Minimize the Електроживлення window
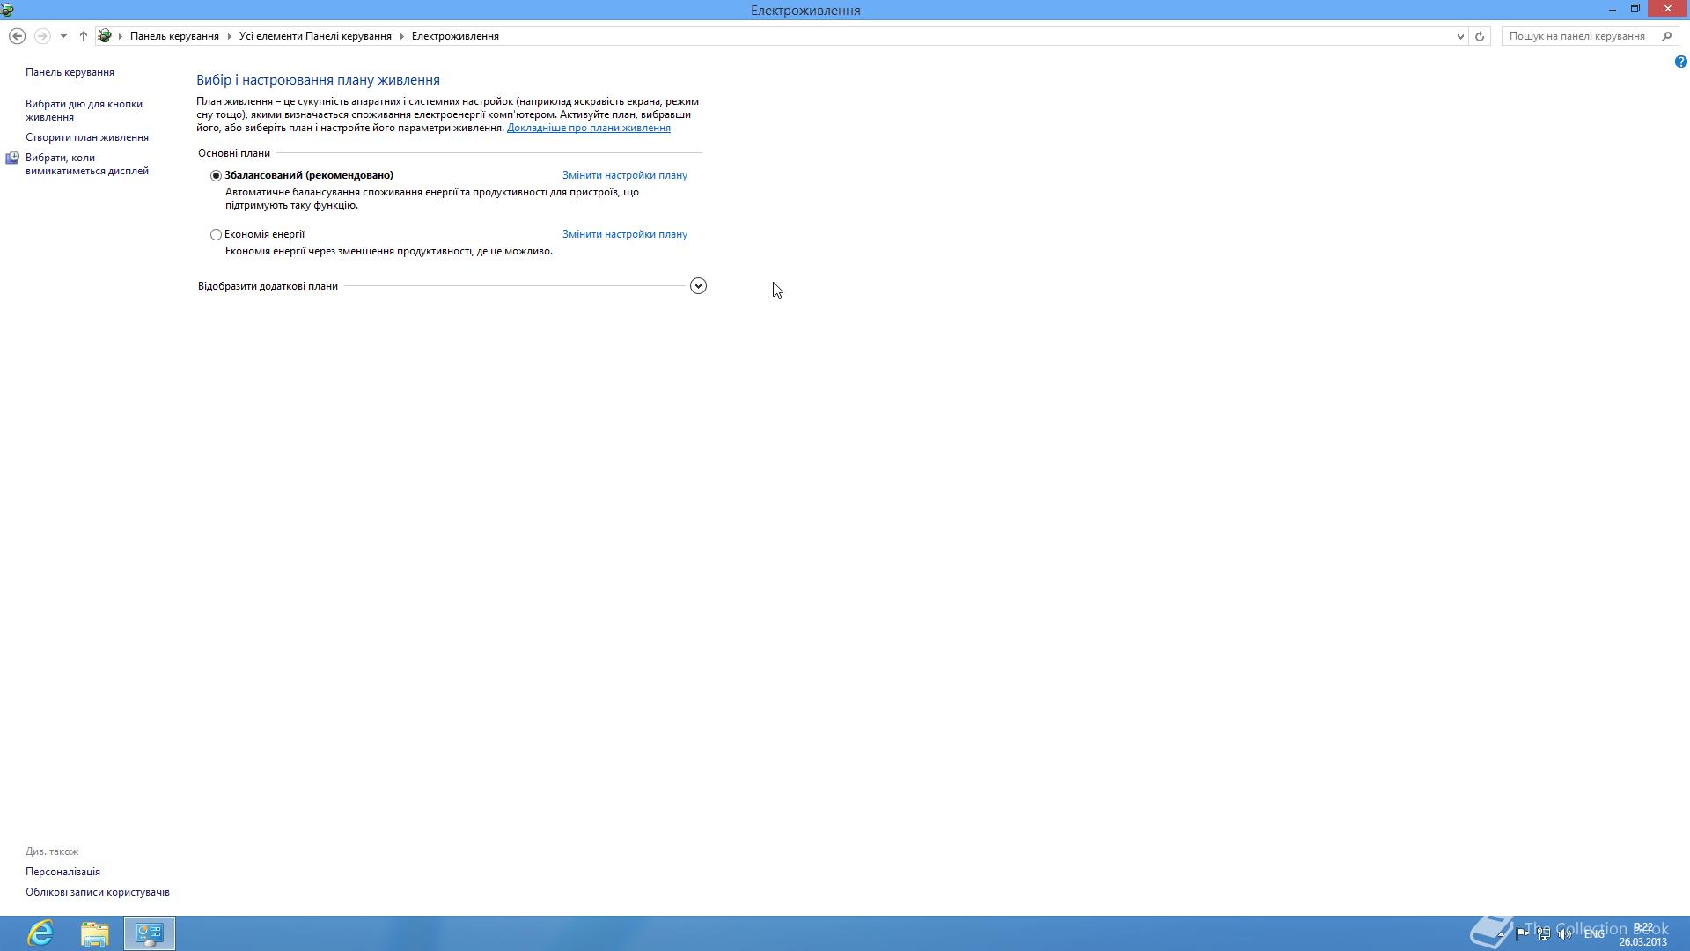Image resolution: width=1690 pixels, height=951 pixels. (1613, 10)
